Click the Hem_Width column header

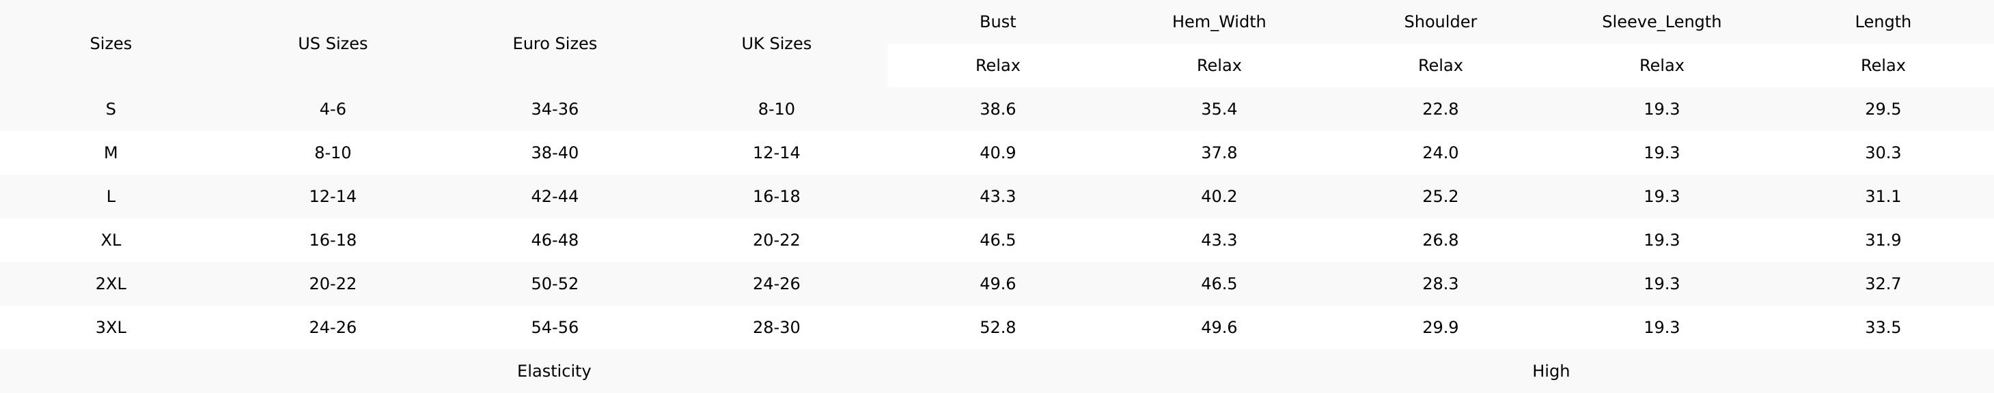(x=1219, y=22)
